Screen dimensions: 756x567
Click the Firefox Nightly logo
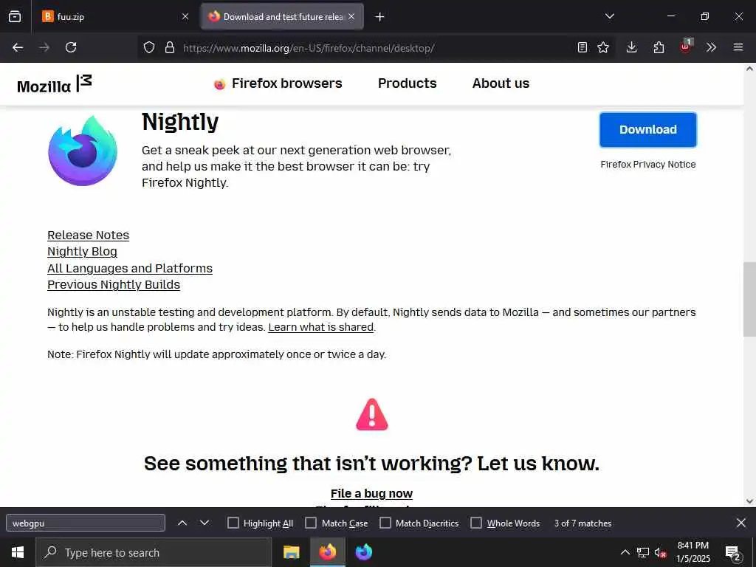83,151
